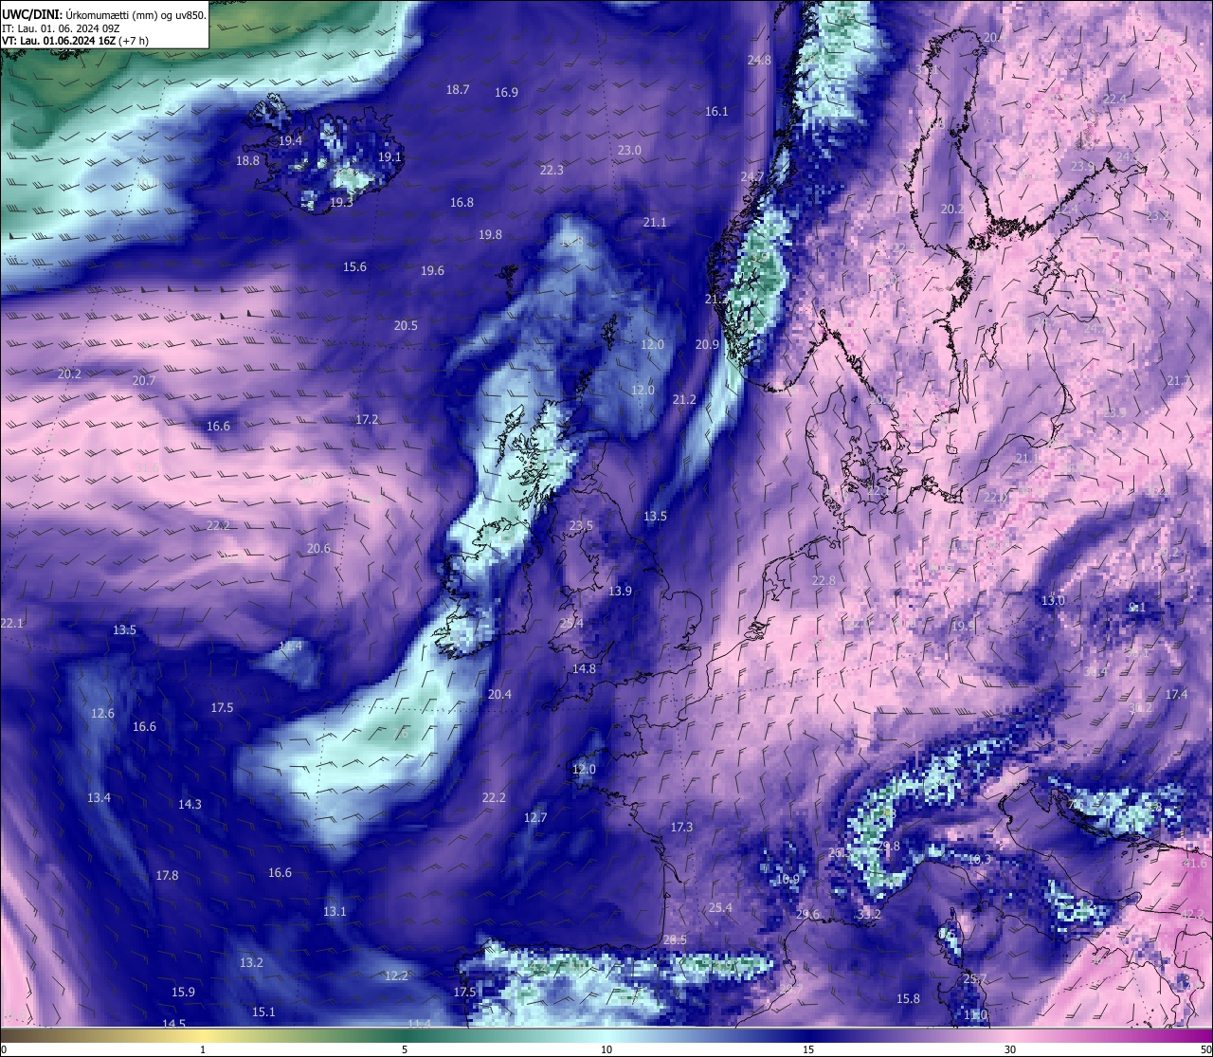The height and width of the screenshot is (1057, 1213).
Task: Click the 12.6 value label
Action: point(102,713)
